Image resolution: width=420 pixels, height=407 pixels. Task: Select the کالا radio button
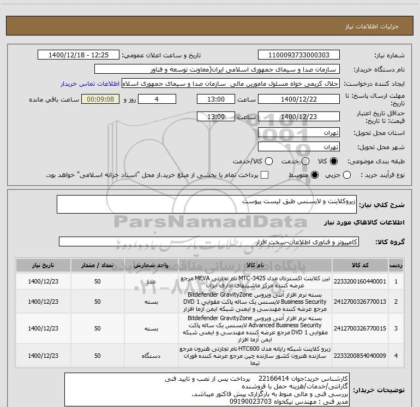(334, 161)
